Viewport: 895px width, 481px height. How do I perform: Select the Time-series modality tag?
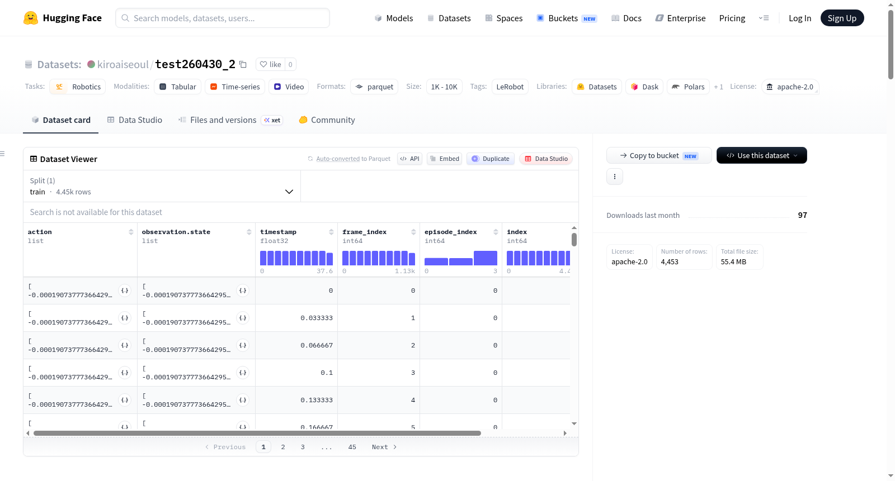tap(235, 87)
